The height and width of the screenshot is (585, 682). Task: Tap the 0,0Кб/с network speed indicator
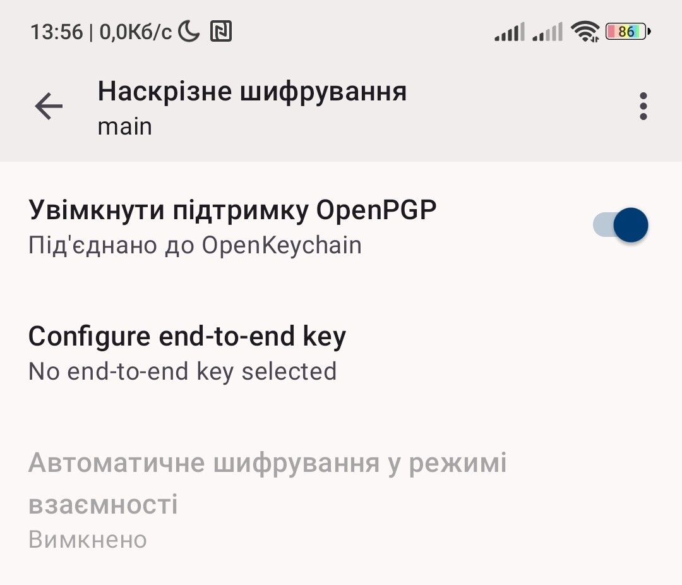click(136, 32)
